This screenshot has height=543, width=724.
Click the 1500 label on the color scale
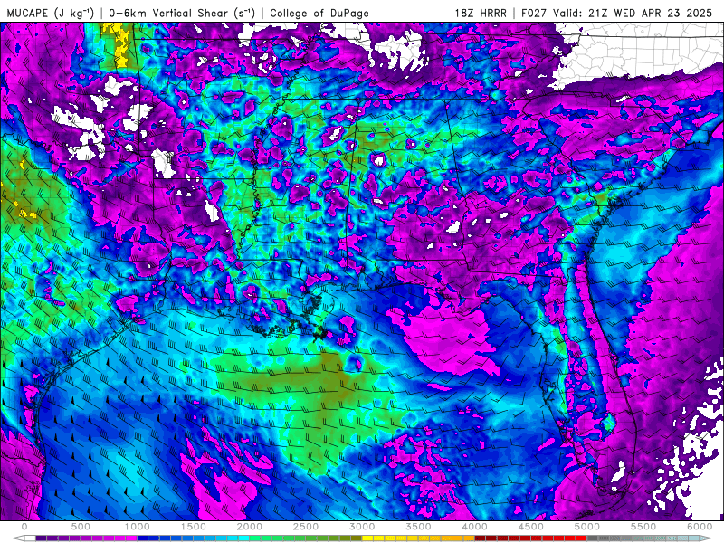[x=194, y=527]
